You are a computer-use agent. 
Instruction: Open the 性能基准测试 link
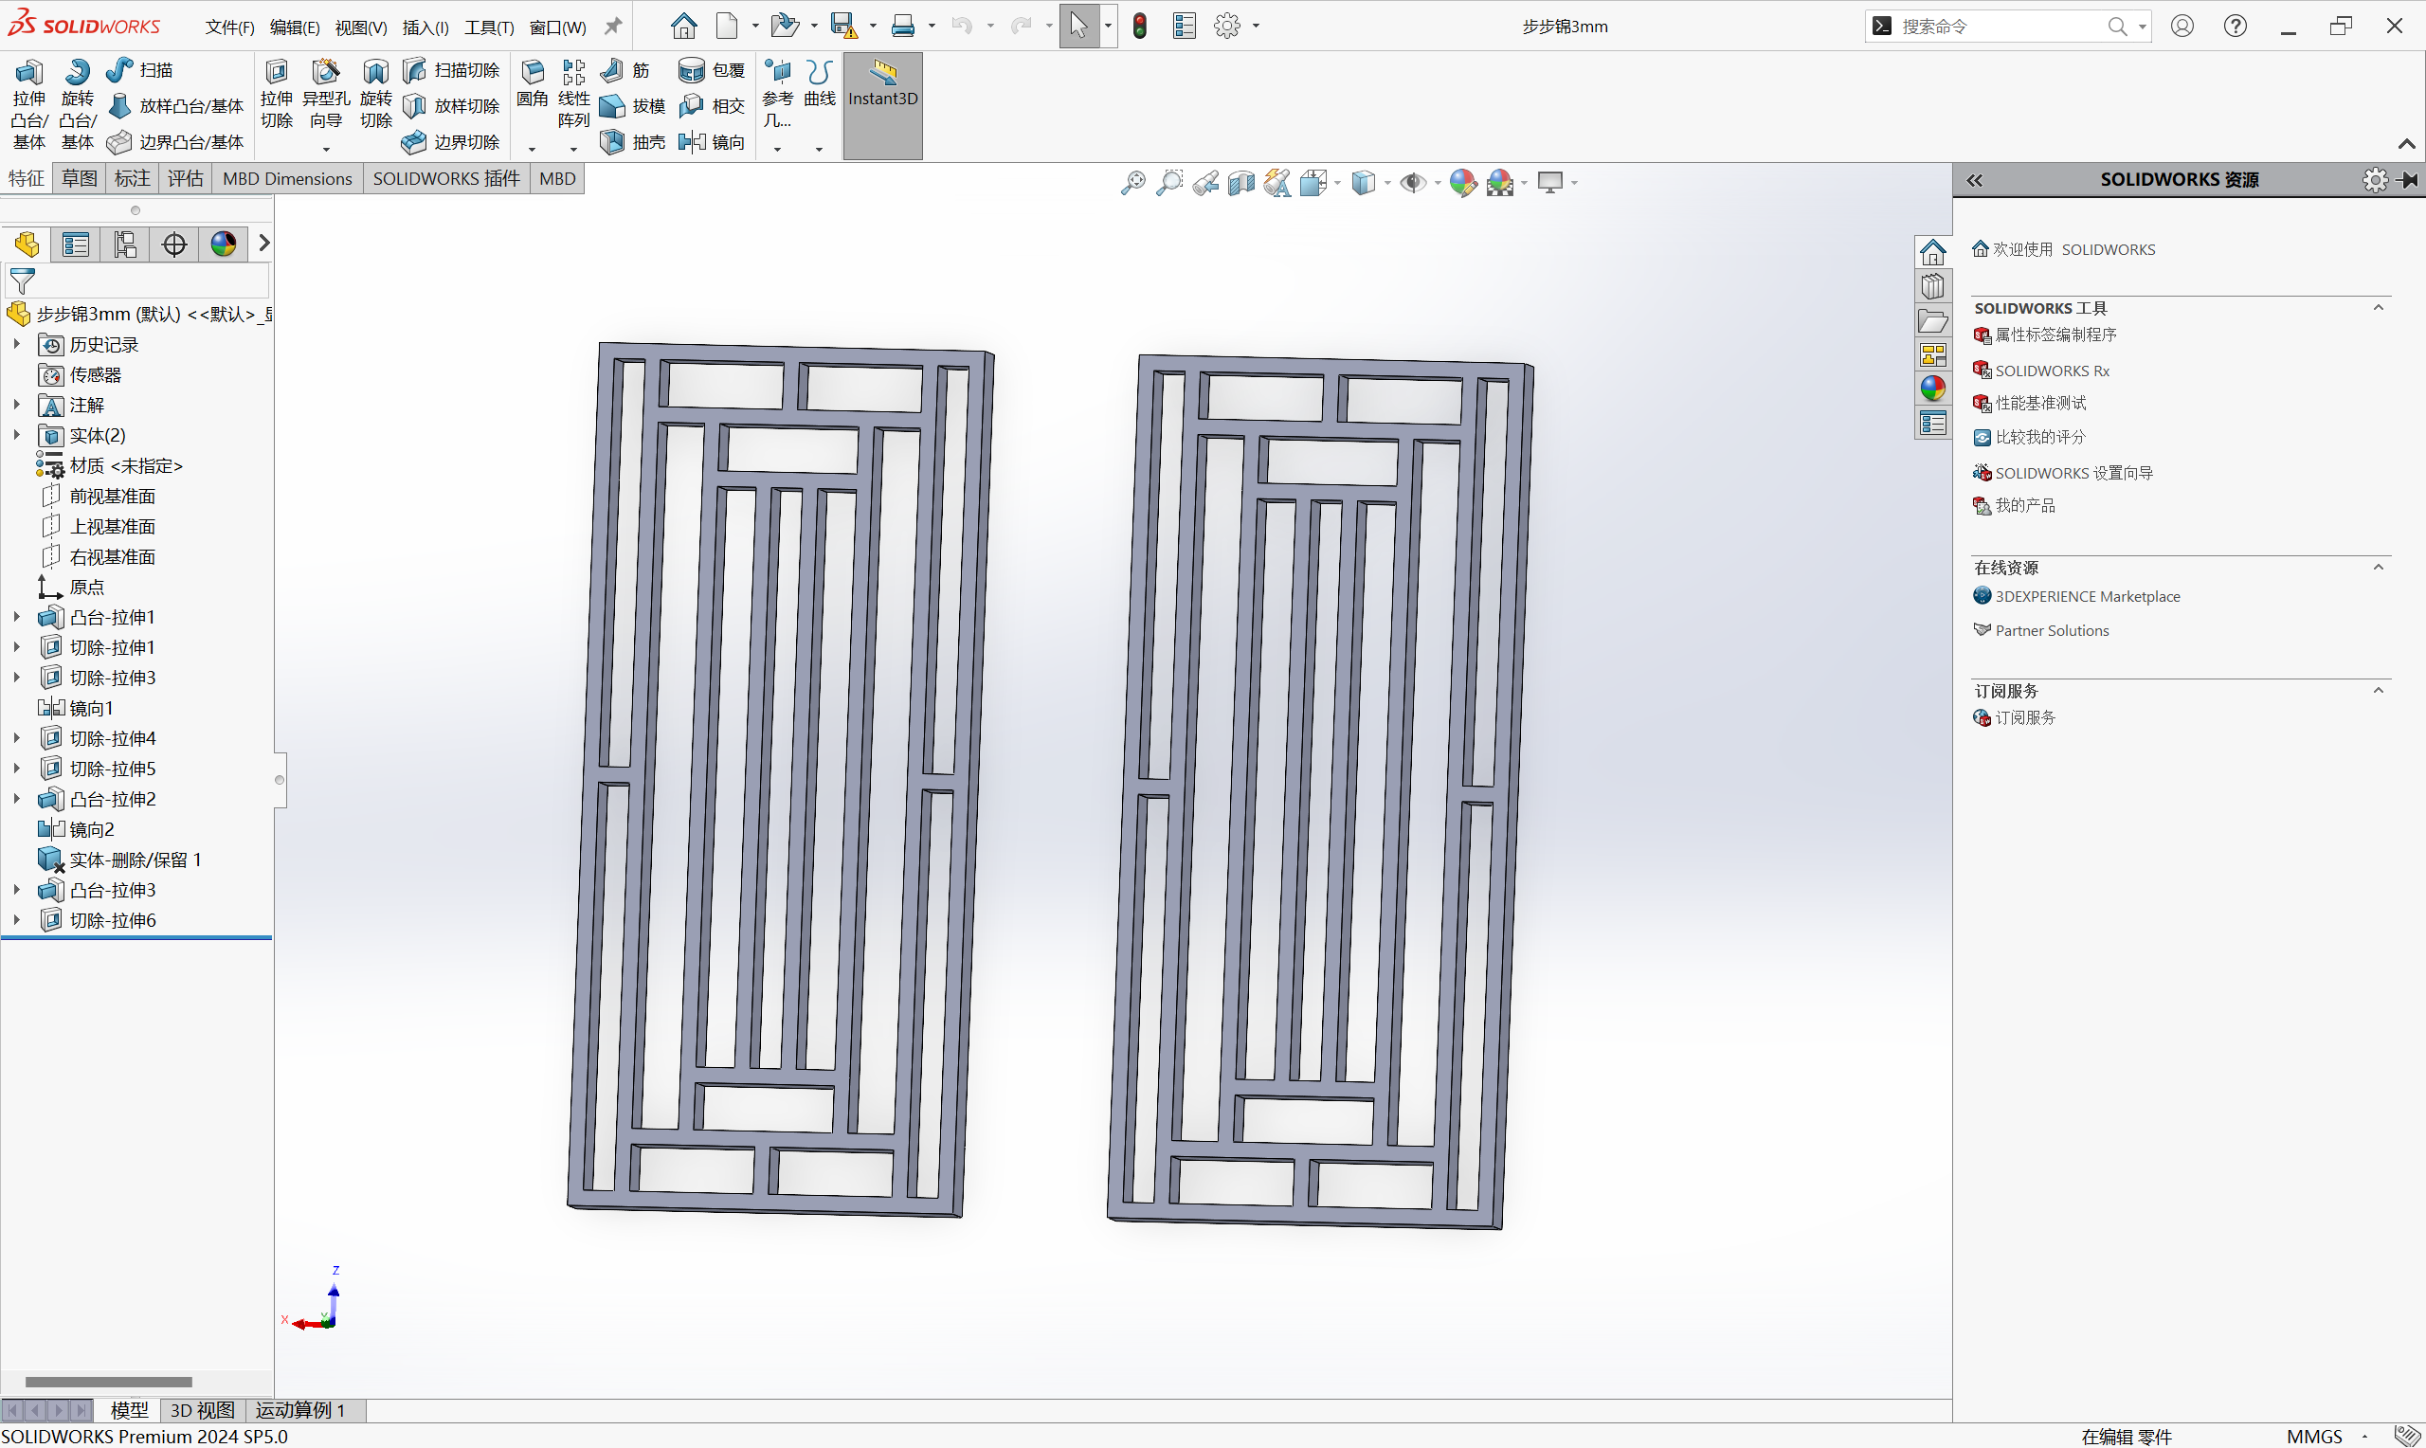point(2029,403)
